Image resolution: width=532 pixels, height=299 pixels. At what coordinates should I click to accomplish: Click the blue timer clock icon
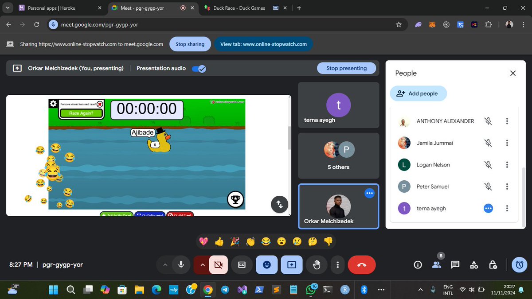(x=520, y=265)
